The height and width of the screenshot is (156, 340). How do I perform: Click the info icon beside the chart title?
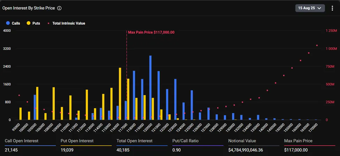pyautogui.click(x=59, y=8)
